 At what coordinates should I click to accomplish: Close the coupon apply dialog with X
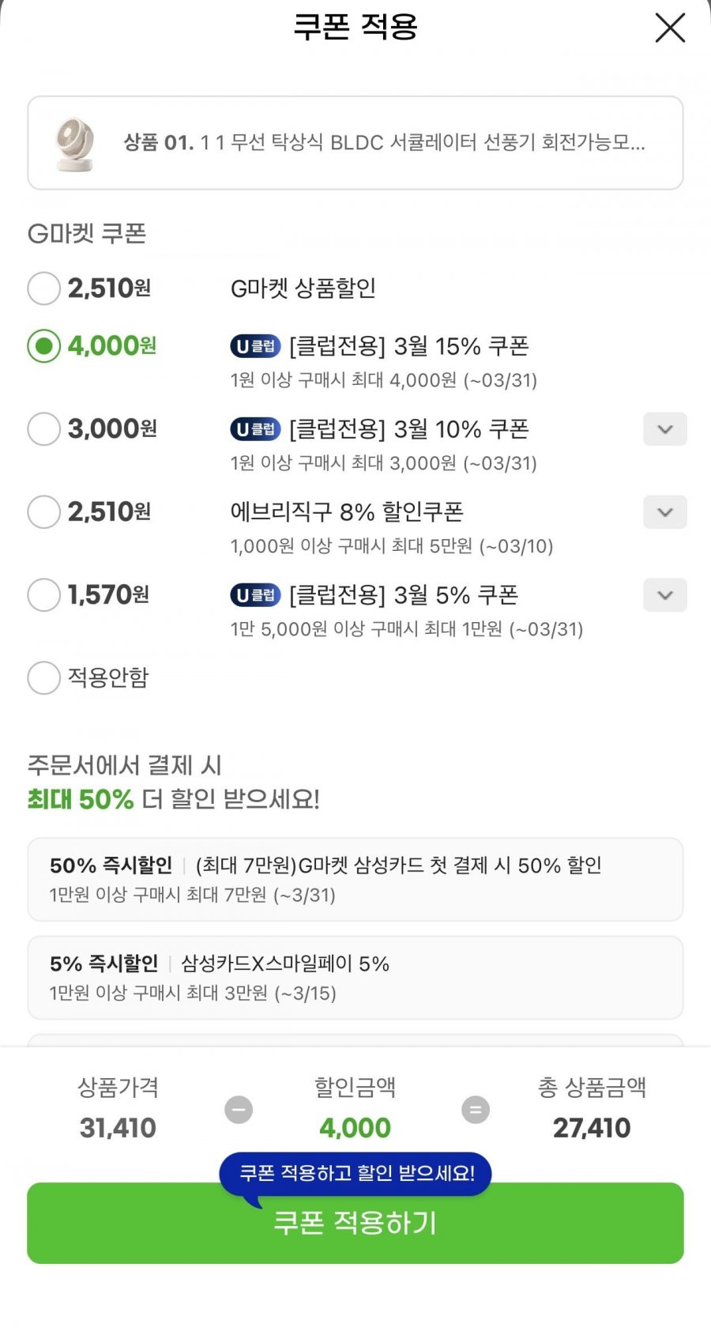[670, 28]
